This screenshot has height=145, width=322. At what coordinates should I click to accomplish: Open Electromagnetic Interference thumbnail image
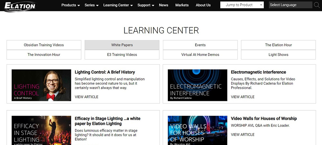click(x=198, y=85)
